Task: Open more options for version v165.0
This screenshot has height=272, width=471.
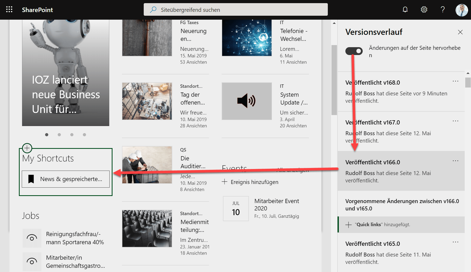Action: [456, 242]
